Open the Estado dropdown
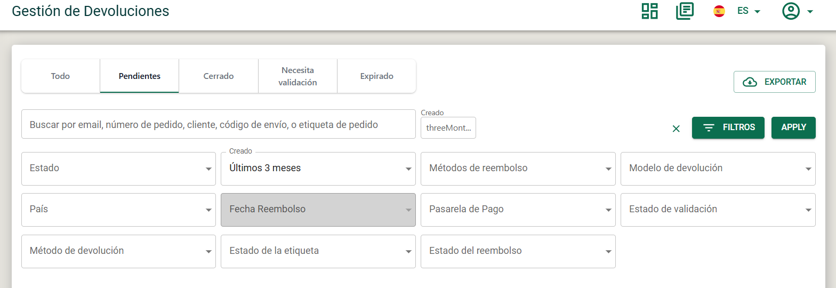 point(118,169)
